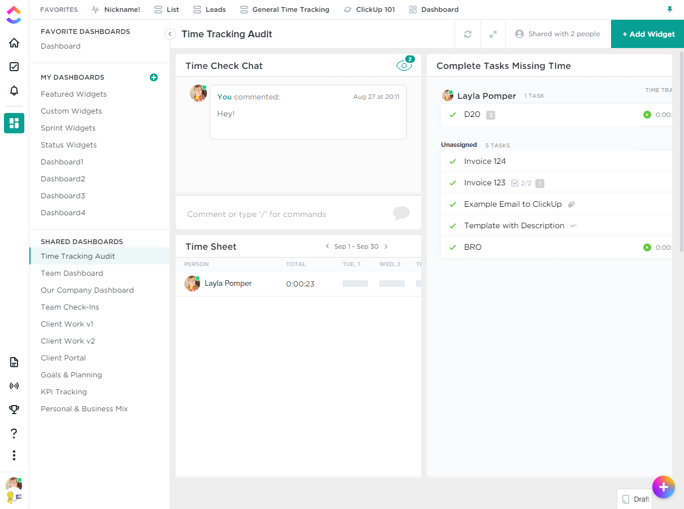
Task: Open the Sep 1 - Sep 30 date range
Action: point(356,246)
